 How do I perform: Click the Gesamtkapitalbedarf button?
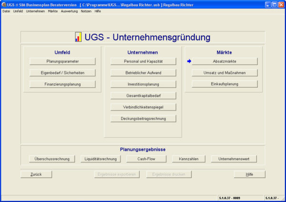[143, 96]
